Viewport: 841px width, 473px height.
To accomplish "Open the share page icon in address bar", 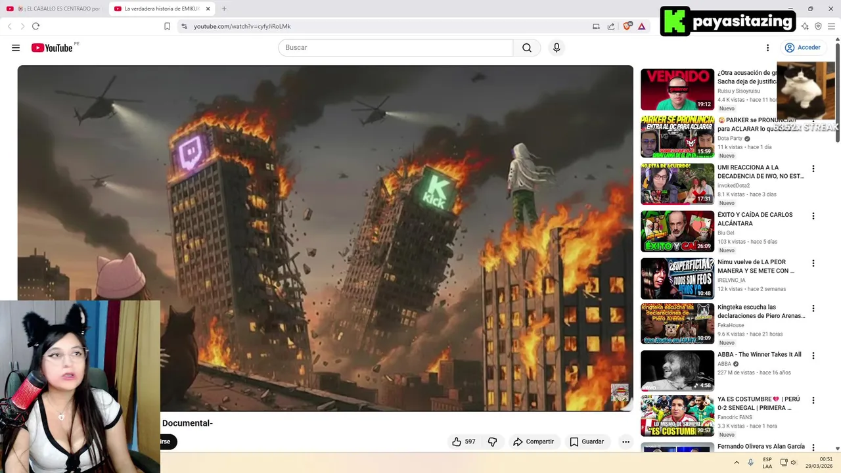I will pyautogui.click(x=611, y=26).
